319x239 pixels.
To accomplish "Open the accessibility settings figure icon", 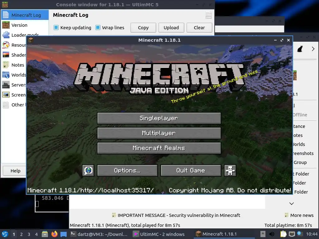I will coord(230,170).
